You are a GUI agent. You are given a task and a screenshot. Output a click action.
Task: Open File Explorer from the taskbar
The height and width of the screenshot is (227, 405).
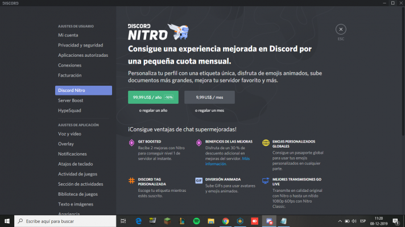(211, 221)
